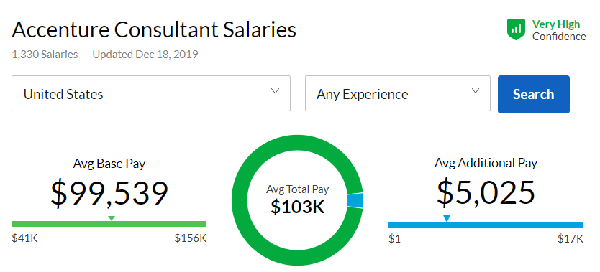Click the green confidence shield icon
600x272 pixels.
tap(517, 29)
